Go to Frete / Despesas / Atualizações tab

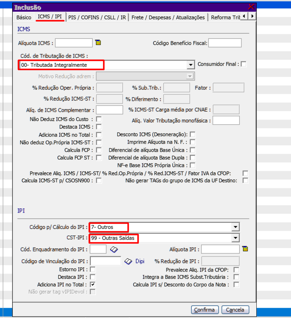168,17
